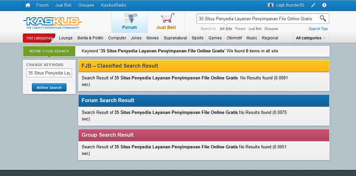
Task: Click the capt.thunder95 avatar image
Action: click(271, 5)
